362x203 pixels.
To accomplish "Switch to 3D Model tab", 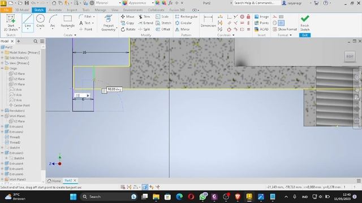I will [x=22, y=10].
